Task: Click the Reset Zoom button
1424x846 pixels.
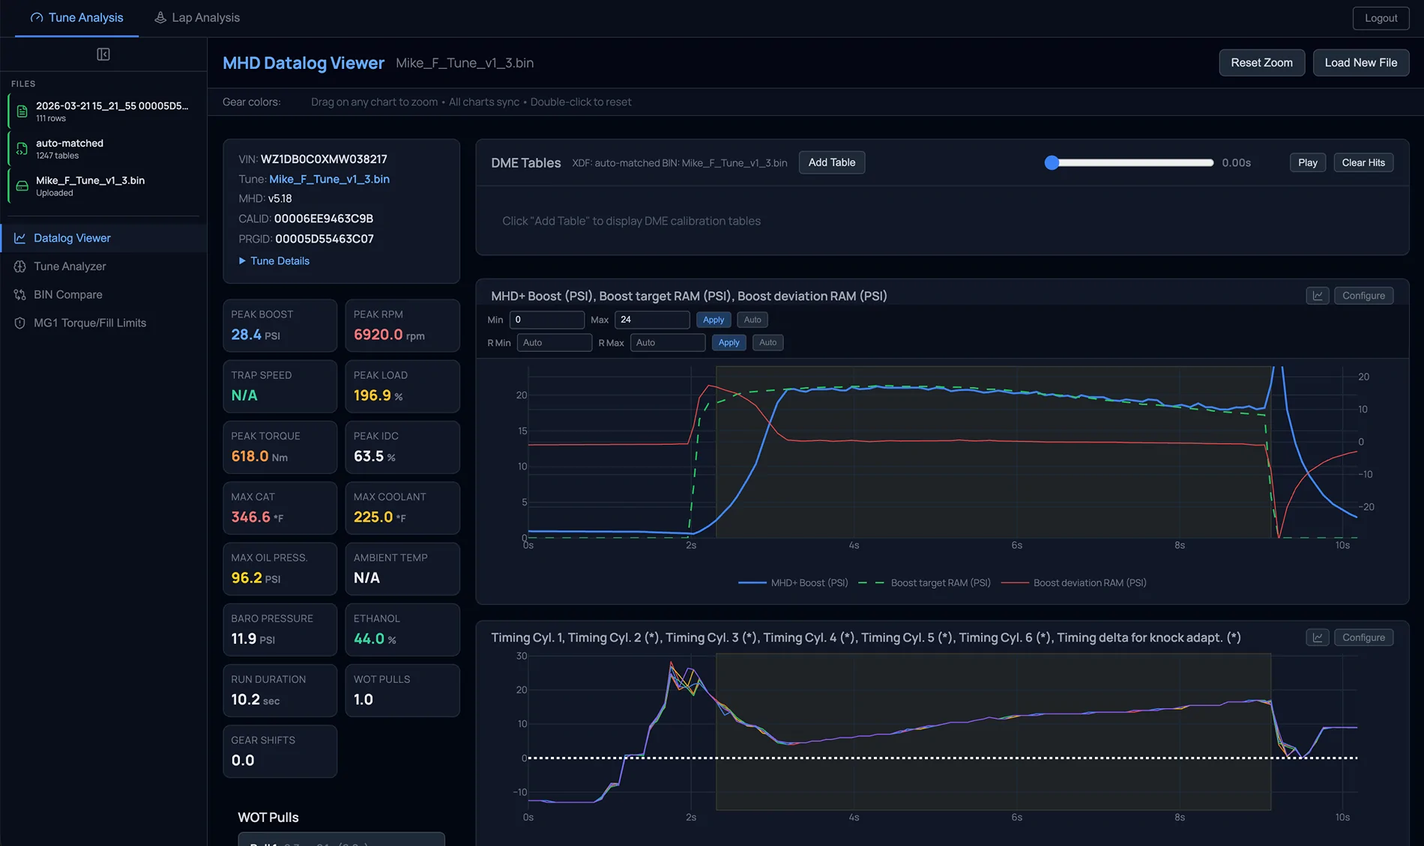Action: tap(1261, 63)
